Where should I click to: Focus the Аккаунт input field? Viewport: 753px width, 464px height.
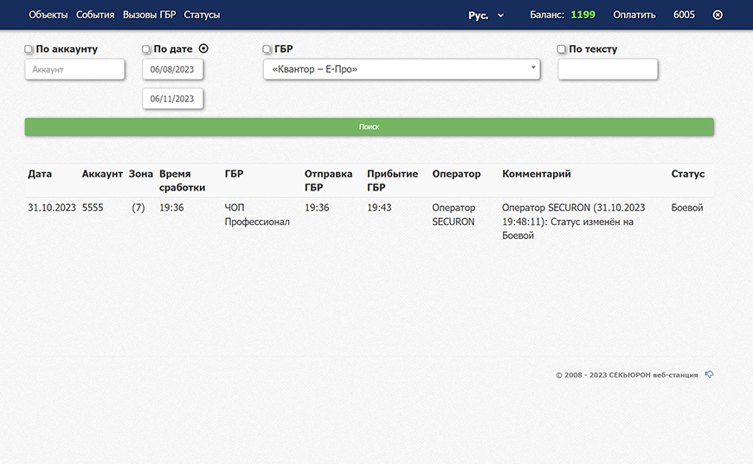point(75,69)
